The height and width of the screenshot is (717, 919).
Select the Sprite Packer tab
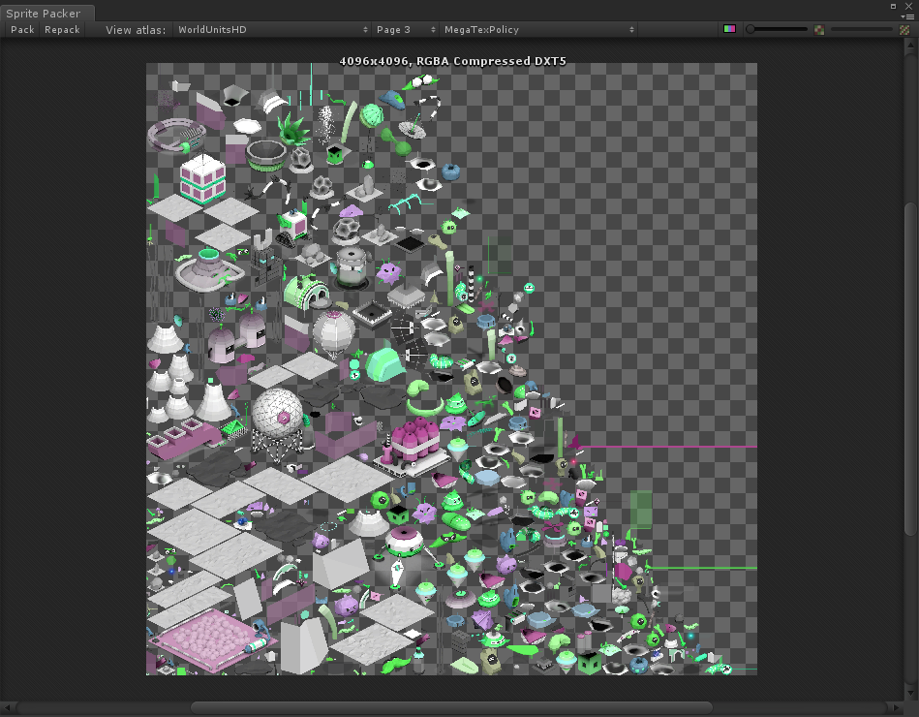46,14
